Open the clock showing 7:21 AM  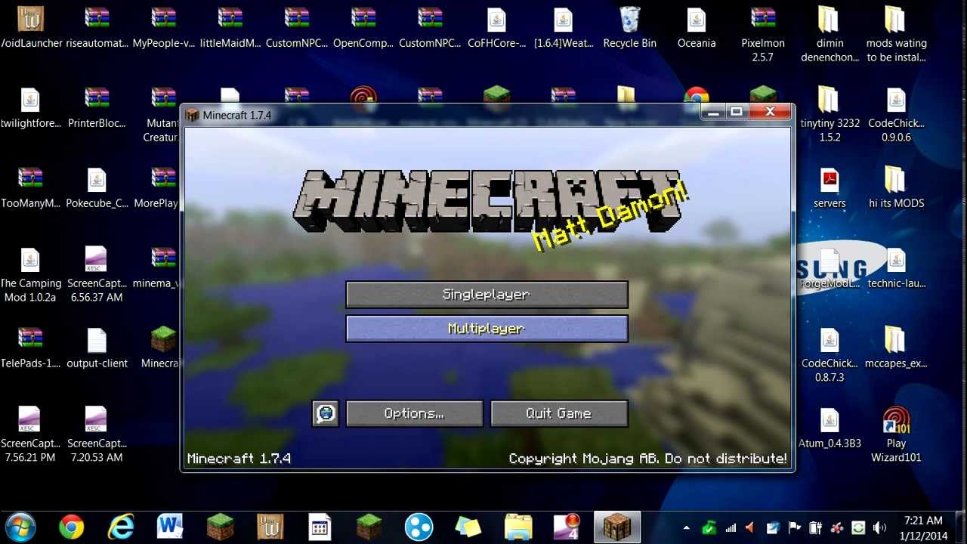[x=923, y=528]
